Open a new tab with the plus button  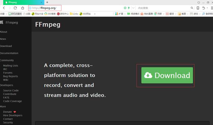pyautogui.click(x=47, y=2)
